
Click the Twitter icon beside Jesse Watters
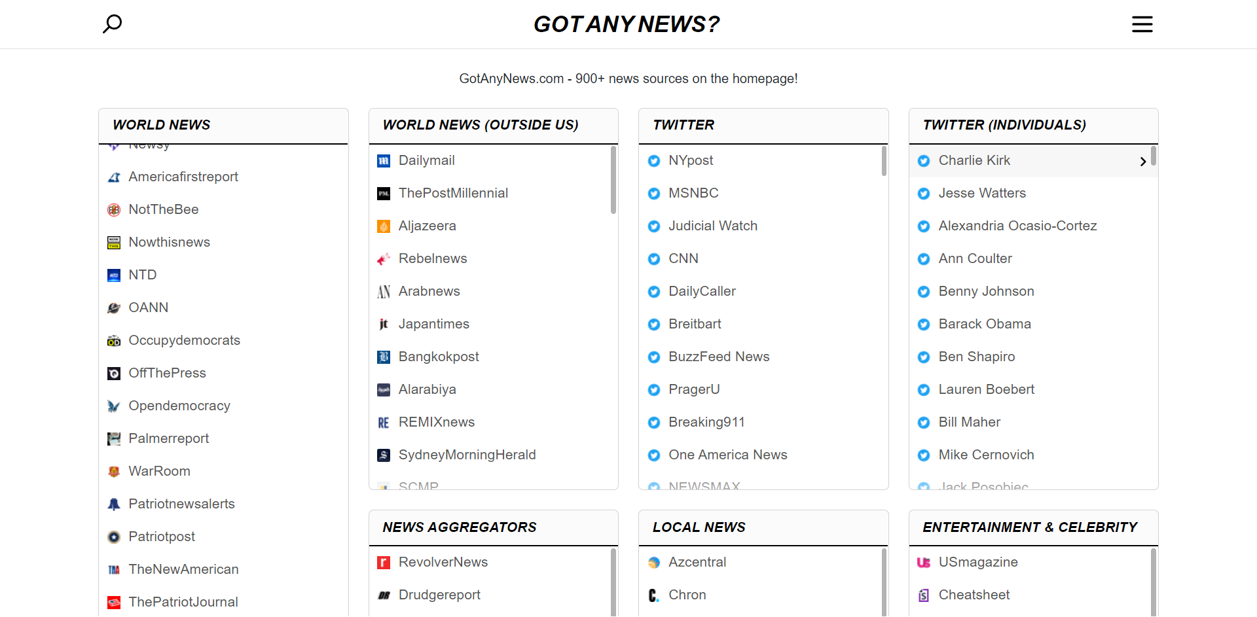[x=924, y=194]
